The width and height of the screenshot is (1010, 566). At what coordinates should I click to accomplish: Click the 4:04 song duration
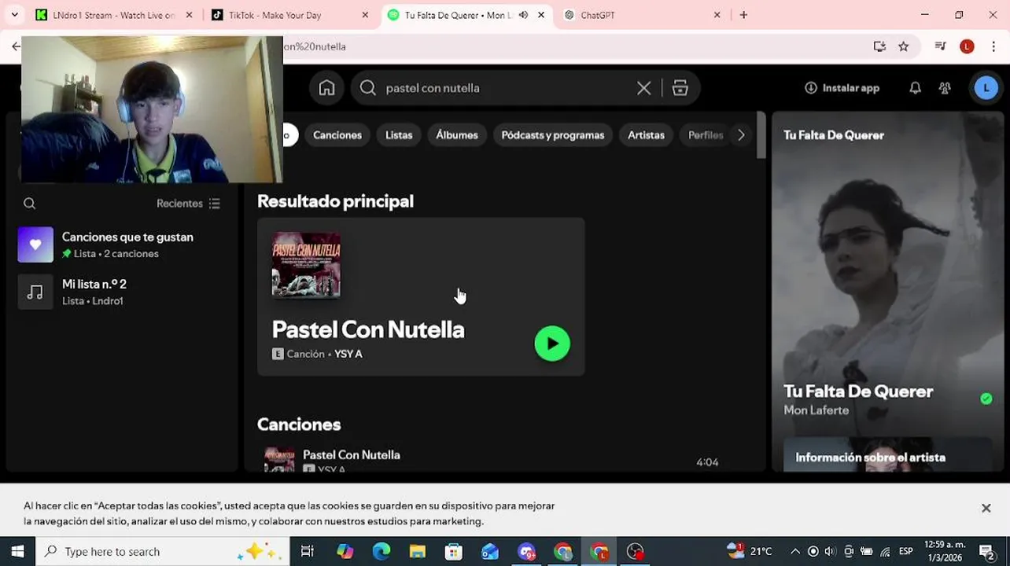[707, 462]
